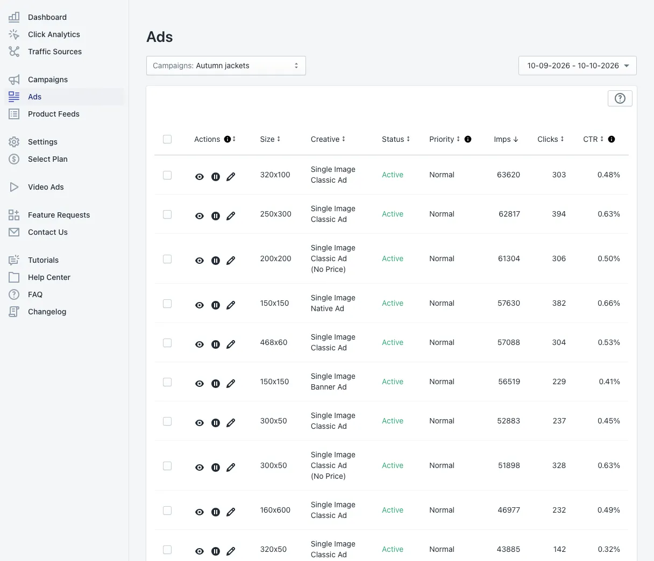Click the CTR column info icon
The width and height of the screenshot is (654, 561).
612,139
